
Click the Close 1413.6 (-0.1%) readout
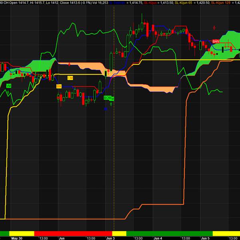tap(76, 3)
